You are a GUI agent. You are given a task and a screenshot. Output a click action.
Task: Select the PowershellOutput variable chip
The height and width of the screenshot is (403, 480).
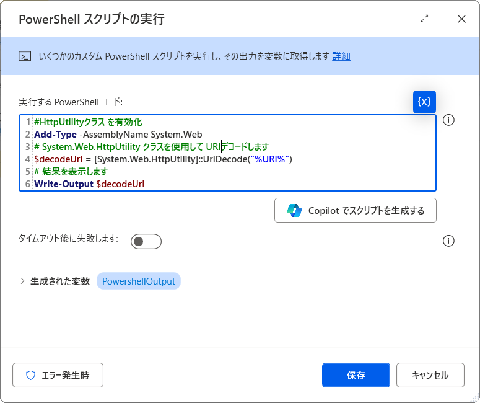(139, 281)
